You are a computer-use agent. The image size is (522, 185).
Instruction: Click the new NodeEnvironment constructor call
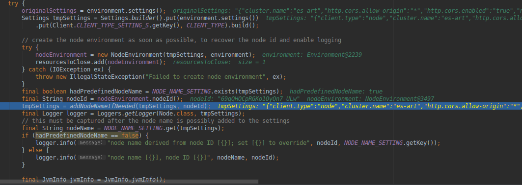(176, 55)
